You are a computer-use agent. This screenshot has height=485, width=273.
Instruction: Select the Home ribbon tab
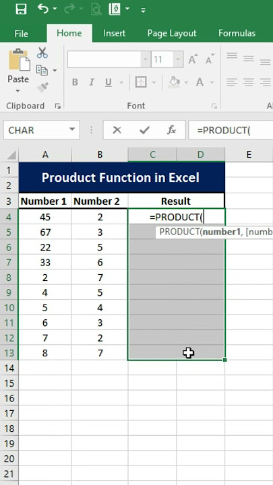pos(69,34)
